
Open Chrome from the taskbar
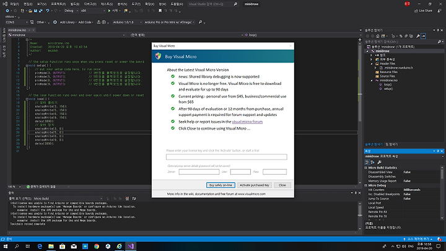pos(97,246)
